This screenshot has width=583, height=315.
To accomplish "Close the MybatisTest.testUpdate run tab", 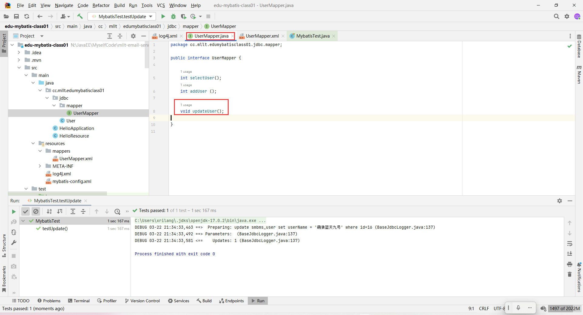I will pyautogui.click(x=86, y=201).
